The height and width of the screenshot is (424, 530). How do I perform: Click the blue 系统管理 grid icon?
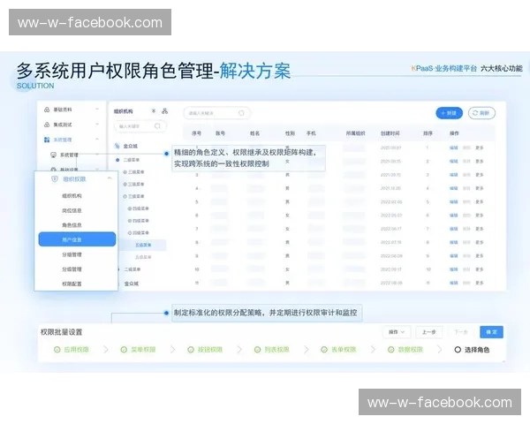click(47, 140)
